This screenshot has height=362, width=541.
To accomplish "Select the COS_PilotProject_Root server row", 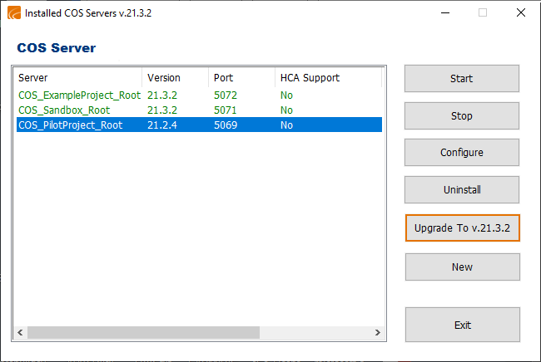I will point(70,125).
